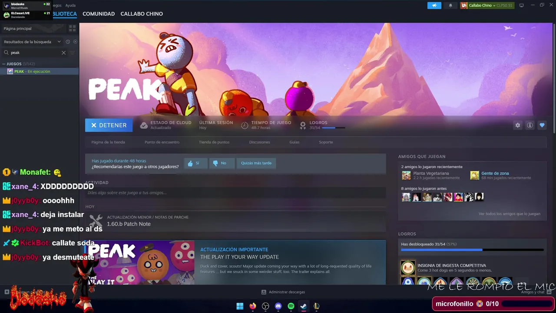Image resolution: width=556 pixels, height=313 pixels.
Task: Clear the 'peak' search with the X
Action: pos(63,53)
